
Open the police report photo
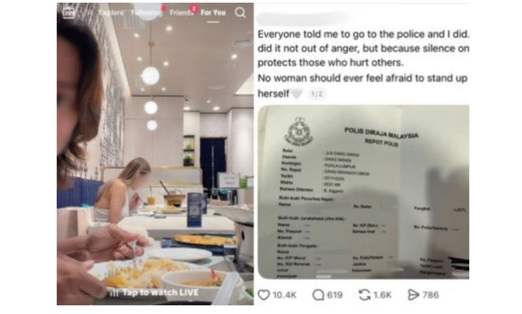pos(363,192)
